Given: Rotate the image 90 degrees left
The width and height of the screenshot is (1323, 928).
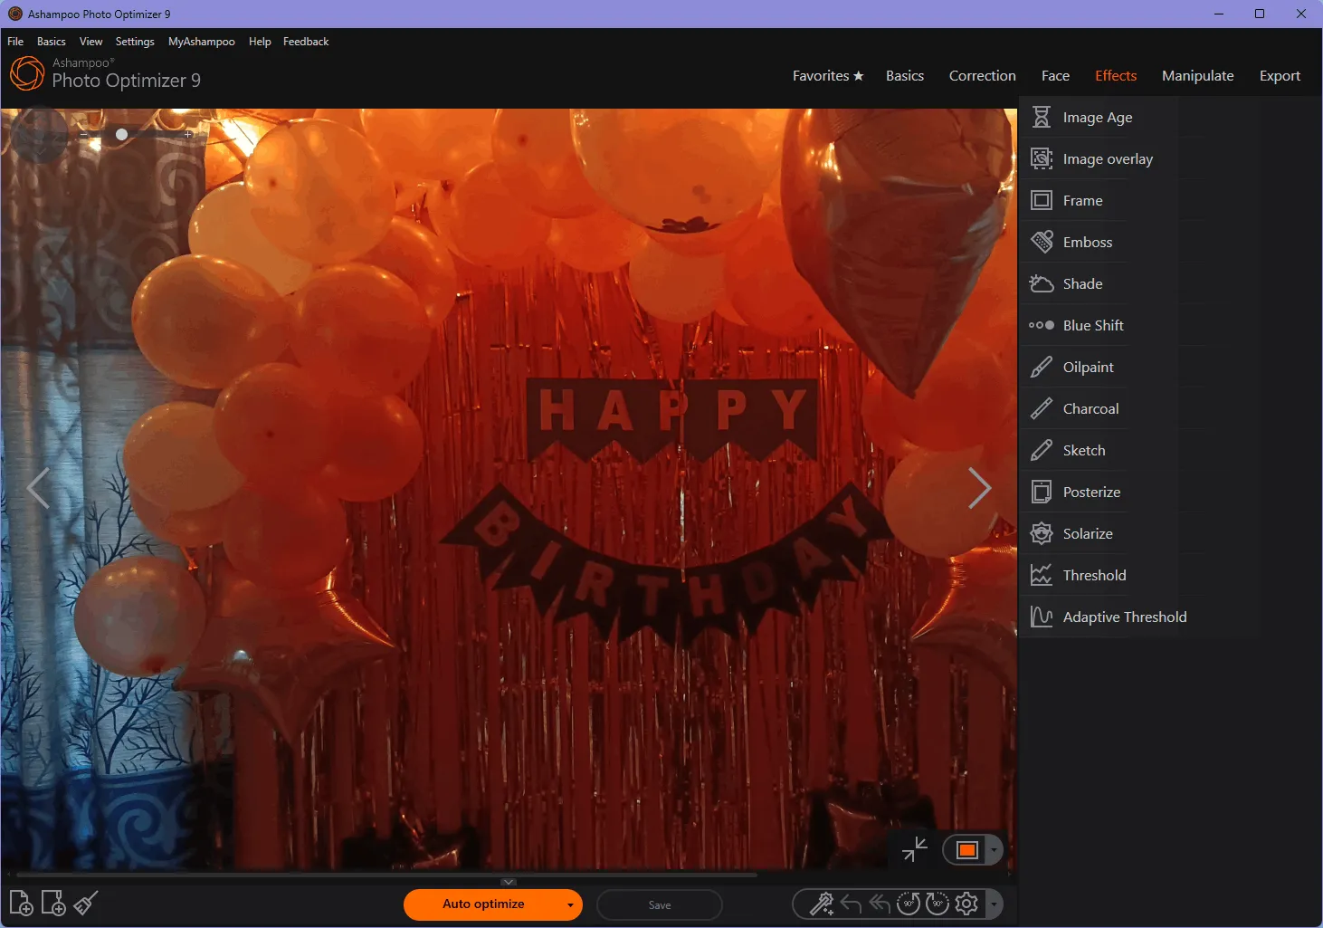Looking at the screenshot, I should (909, 903).
